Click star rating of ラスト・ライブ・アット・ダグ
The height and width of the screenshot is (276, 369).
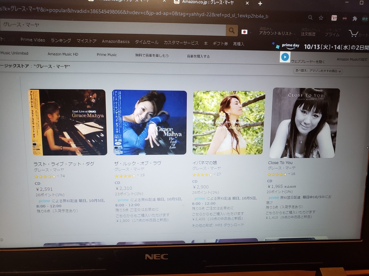pos(45,177)
